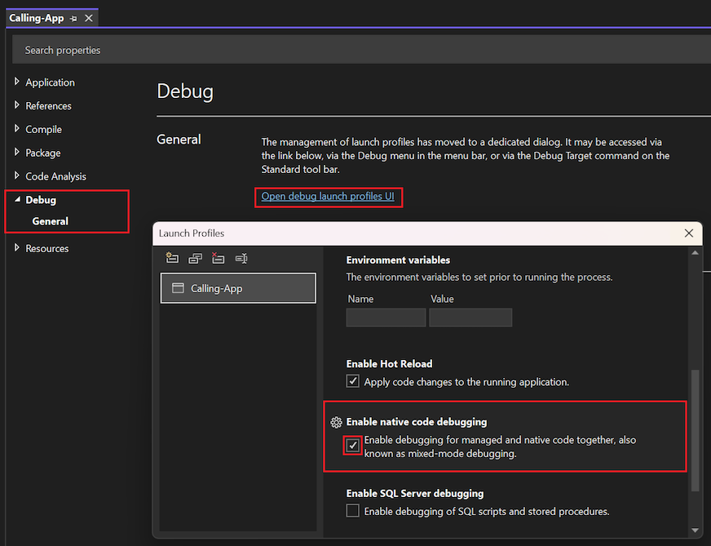Click the search properties magnifier area
711x546 pixels.
[x=62, y=49]
